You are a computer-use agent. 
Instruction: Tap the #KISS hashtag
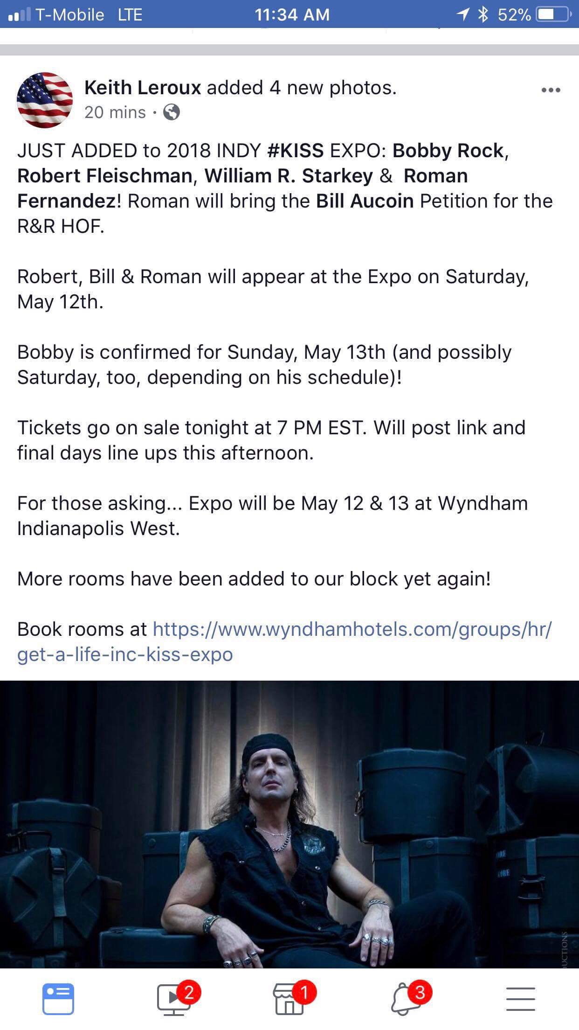(x=296, y=151)
